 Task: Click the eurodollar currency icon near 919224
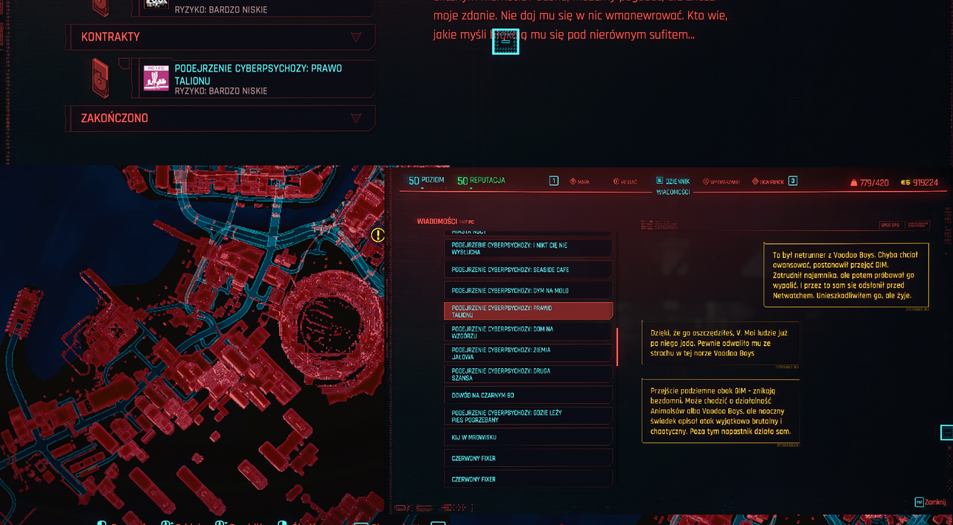[x=905, y=183]
